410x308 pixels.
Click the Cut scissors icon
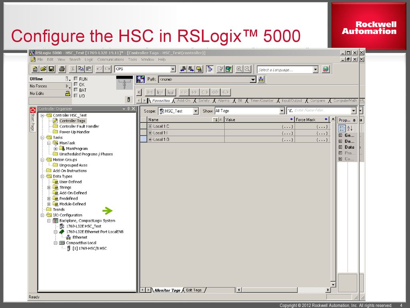tap(73, 69)
